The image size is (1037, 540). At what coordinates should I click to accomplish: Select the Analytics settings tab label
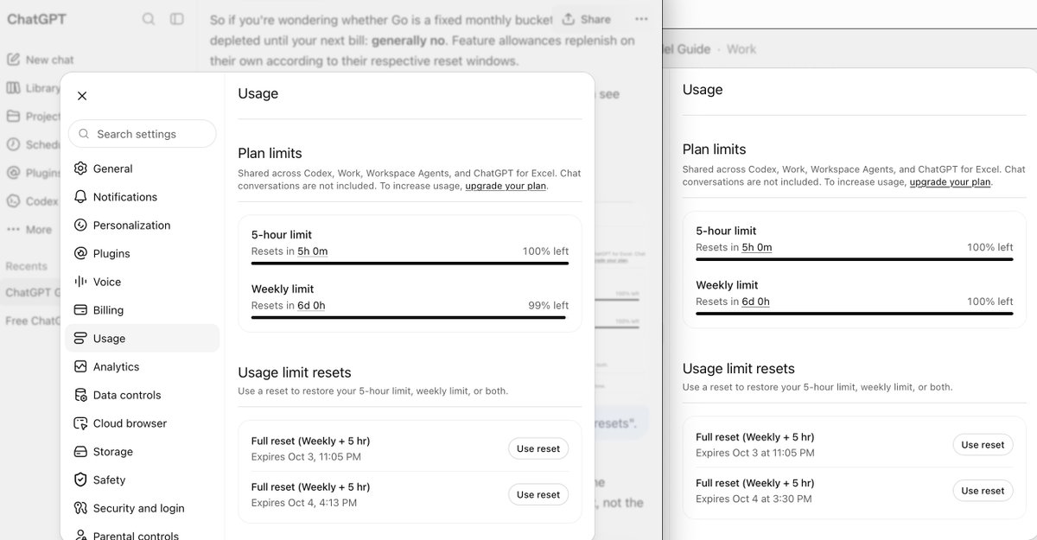click(x=117, y=366)
